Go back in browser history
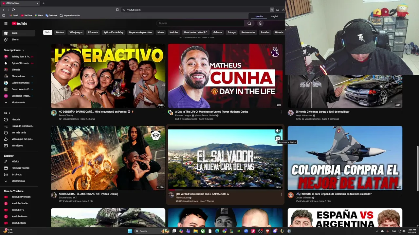The height and width of the screenshot is (235, 419). pos(4,10)
